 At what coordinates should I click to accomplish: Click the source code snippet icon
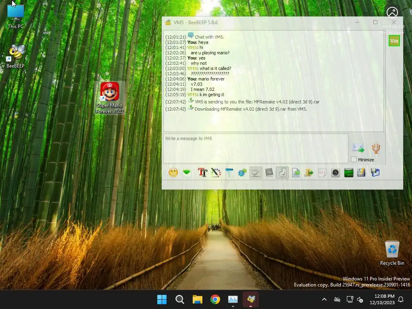click(x=322, y=173)
